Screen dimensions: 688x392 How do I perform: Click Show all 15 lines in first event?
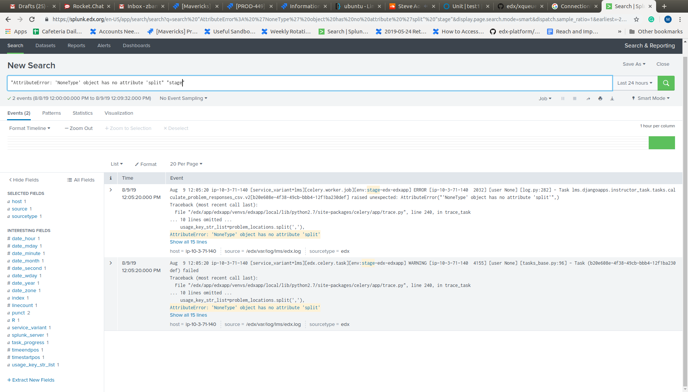click(x=188, y=242)
